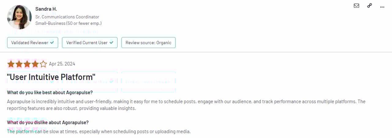This screenshot has height=138, width=392.
Task: Click the fourth filled rating star
Action: tap(35, 64)
